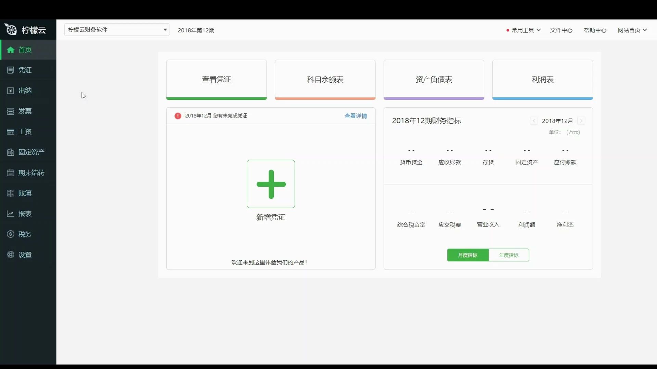Open the 利润表 shortcut card
Image resolution: width=657 pixels, height=369 pixels.
tap(542, 80)
